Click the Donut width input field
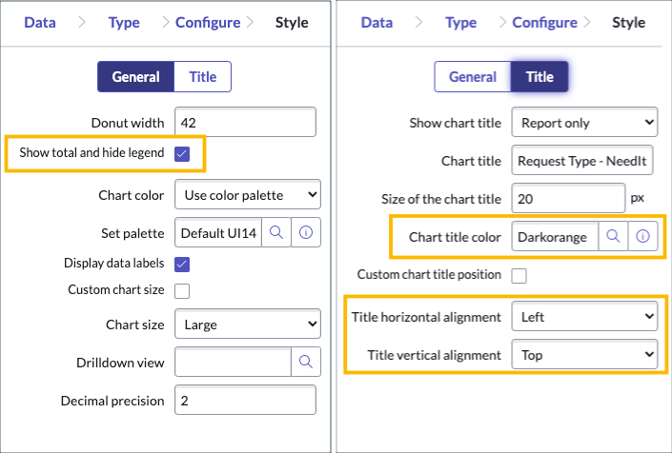This screenshot has height=453, width=672. tap(245, 123)
